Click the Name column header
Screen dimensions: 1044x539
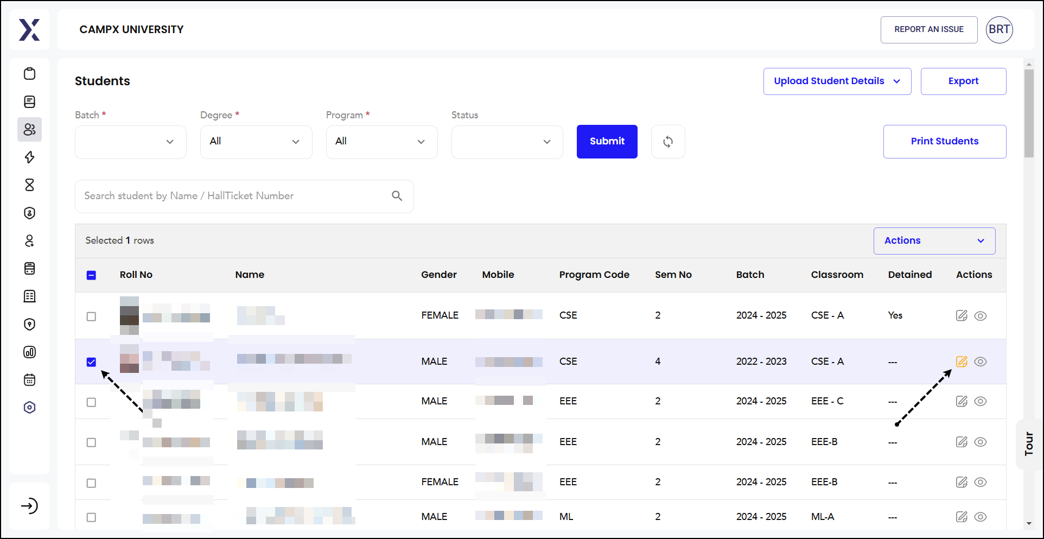(250, 275)
